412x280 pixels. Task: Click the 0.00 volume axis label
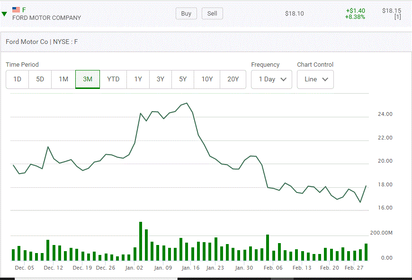tap(387, 258)
